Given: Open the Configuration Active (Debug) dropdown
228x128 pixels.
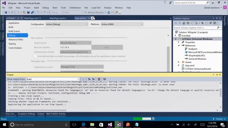Looking at the screenshot, I should (x=67, y=24).
